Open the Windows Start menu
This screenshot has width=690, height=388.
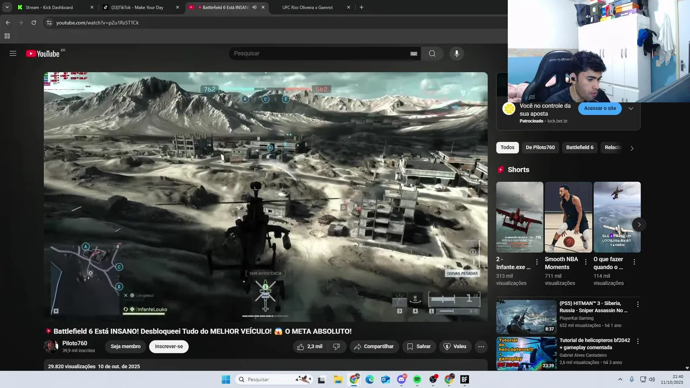(226, 379)
